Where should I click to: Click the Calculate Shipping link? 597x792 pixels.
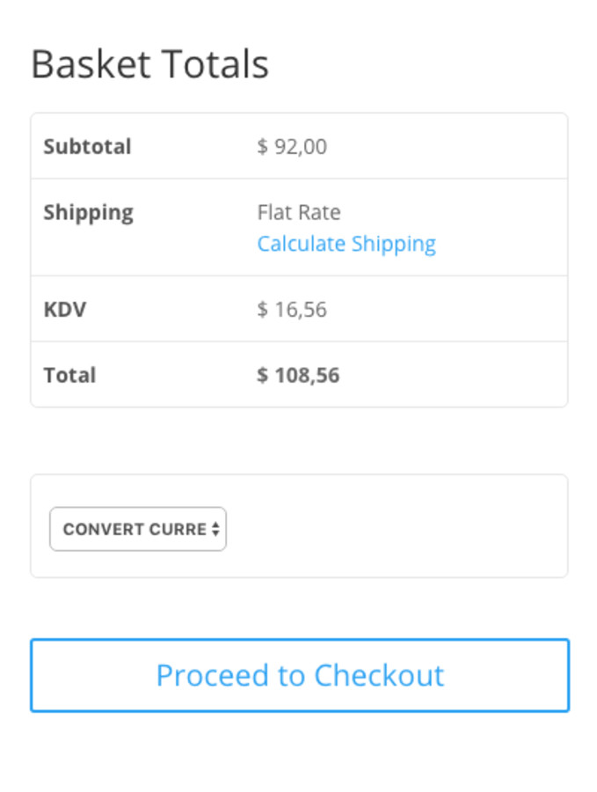pyautogui.click(x=346, y=244)
